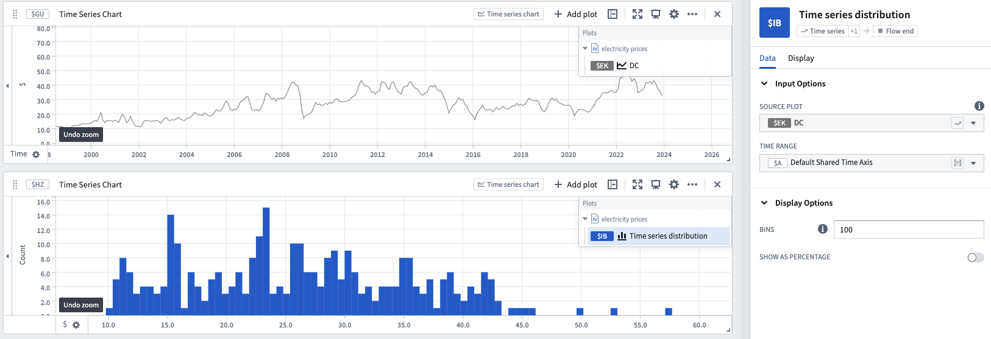Grab the drag handle of the $HZ chart
The width and height of the screenshot is (991, 339).
pos(15,184)
